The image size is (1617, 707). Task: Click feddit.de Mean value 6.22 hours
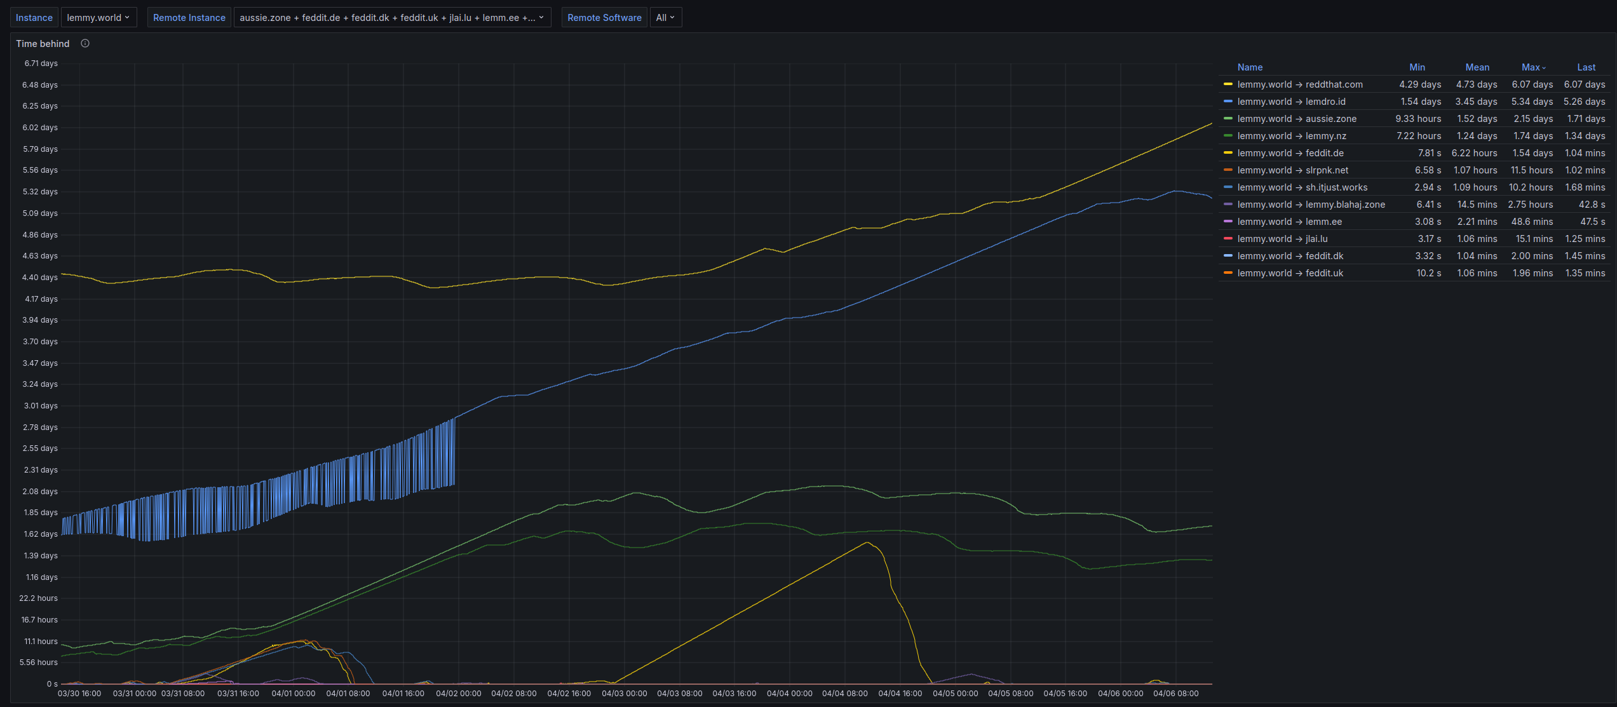point(1474,153)
